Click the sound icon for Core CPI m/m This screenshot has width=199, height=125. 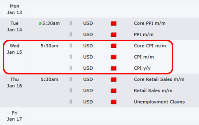coord(71,46)
